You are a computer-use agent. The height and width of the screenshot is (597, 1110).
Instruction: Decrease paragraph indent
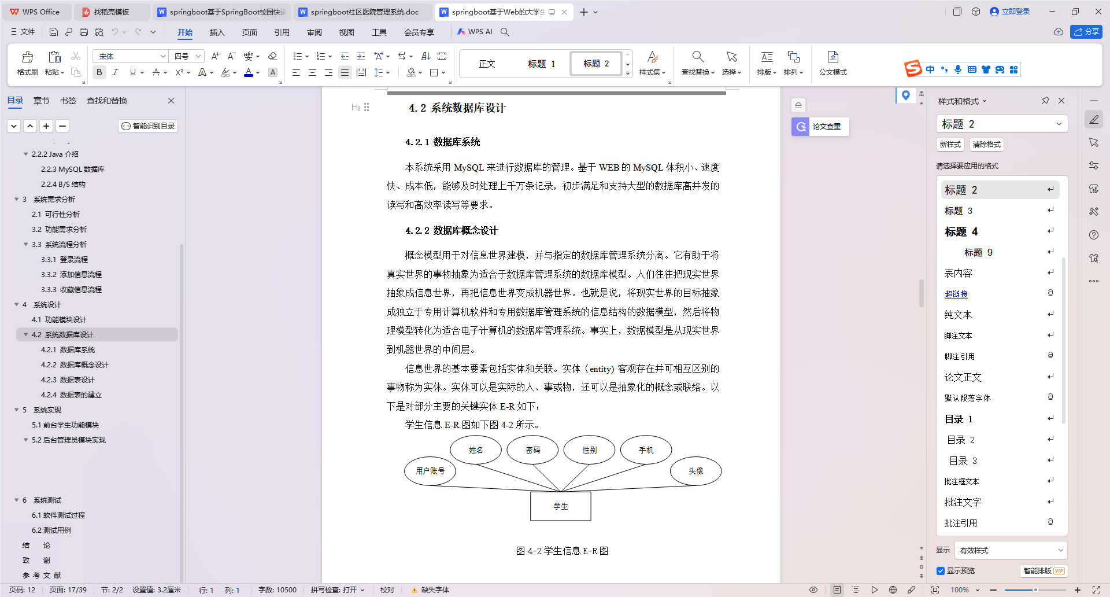coord(345,56)
